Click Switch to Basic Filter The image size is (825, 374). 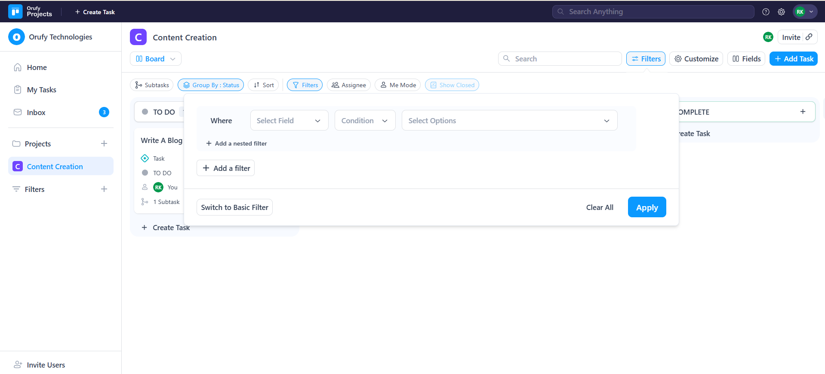point(234,207)
